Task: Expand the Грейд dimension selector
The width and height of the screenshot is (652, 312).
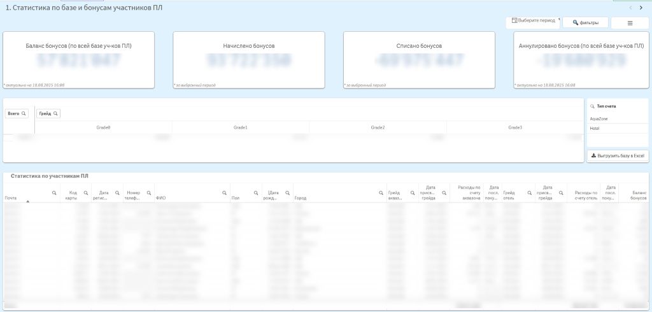Action: 48,113
